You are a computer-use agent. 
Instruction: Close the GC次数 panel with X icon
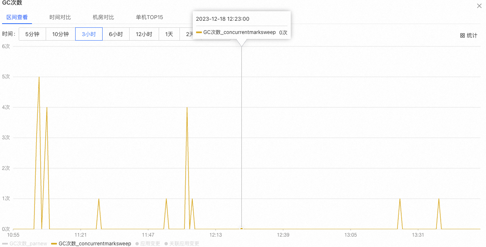[x=479, y=5]
